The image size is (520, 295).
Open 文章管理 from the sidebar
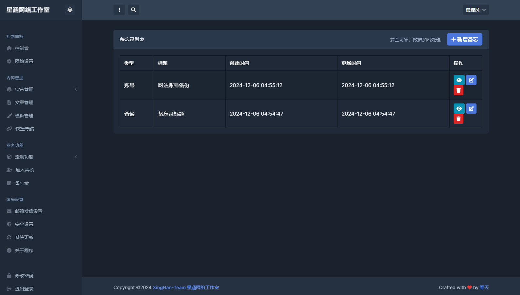point(24,102)
